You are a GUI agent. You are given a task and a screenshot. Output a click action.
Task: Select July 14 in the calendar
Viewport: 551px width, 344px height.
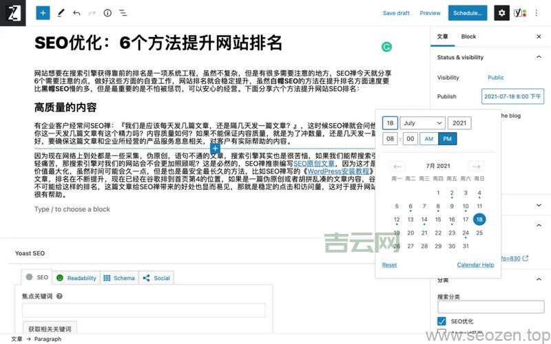[x=424, y=219]
